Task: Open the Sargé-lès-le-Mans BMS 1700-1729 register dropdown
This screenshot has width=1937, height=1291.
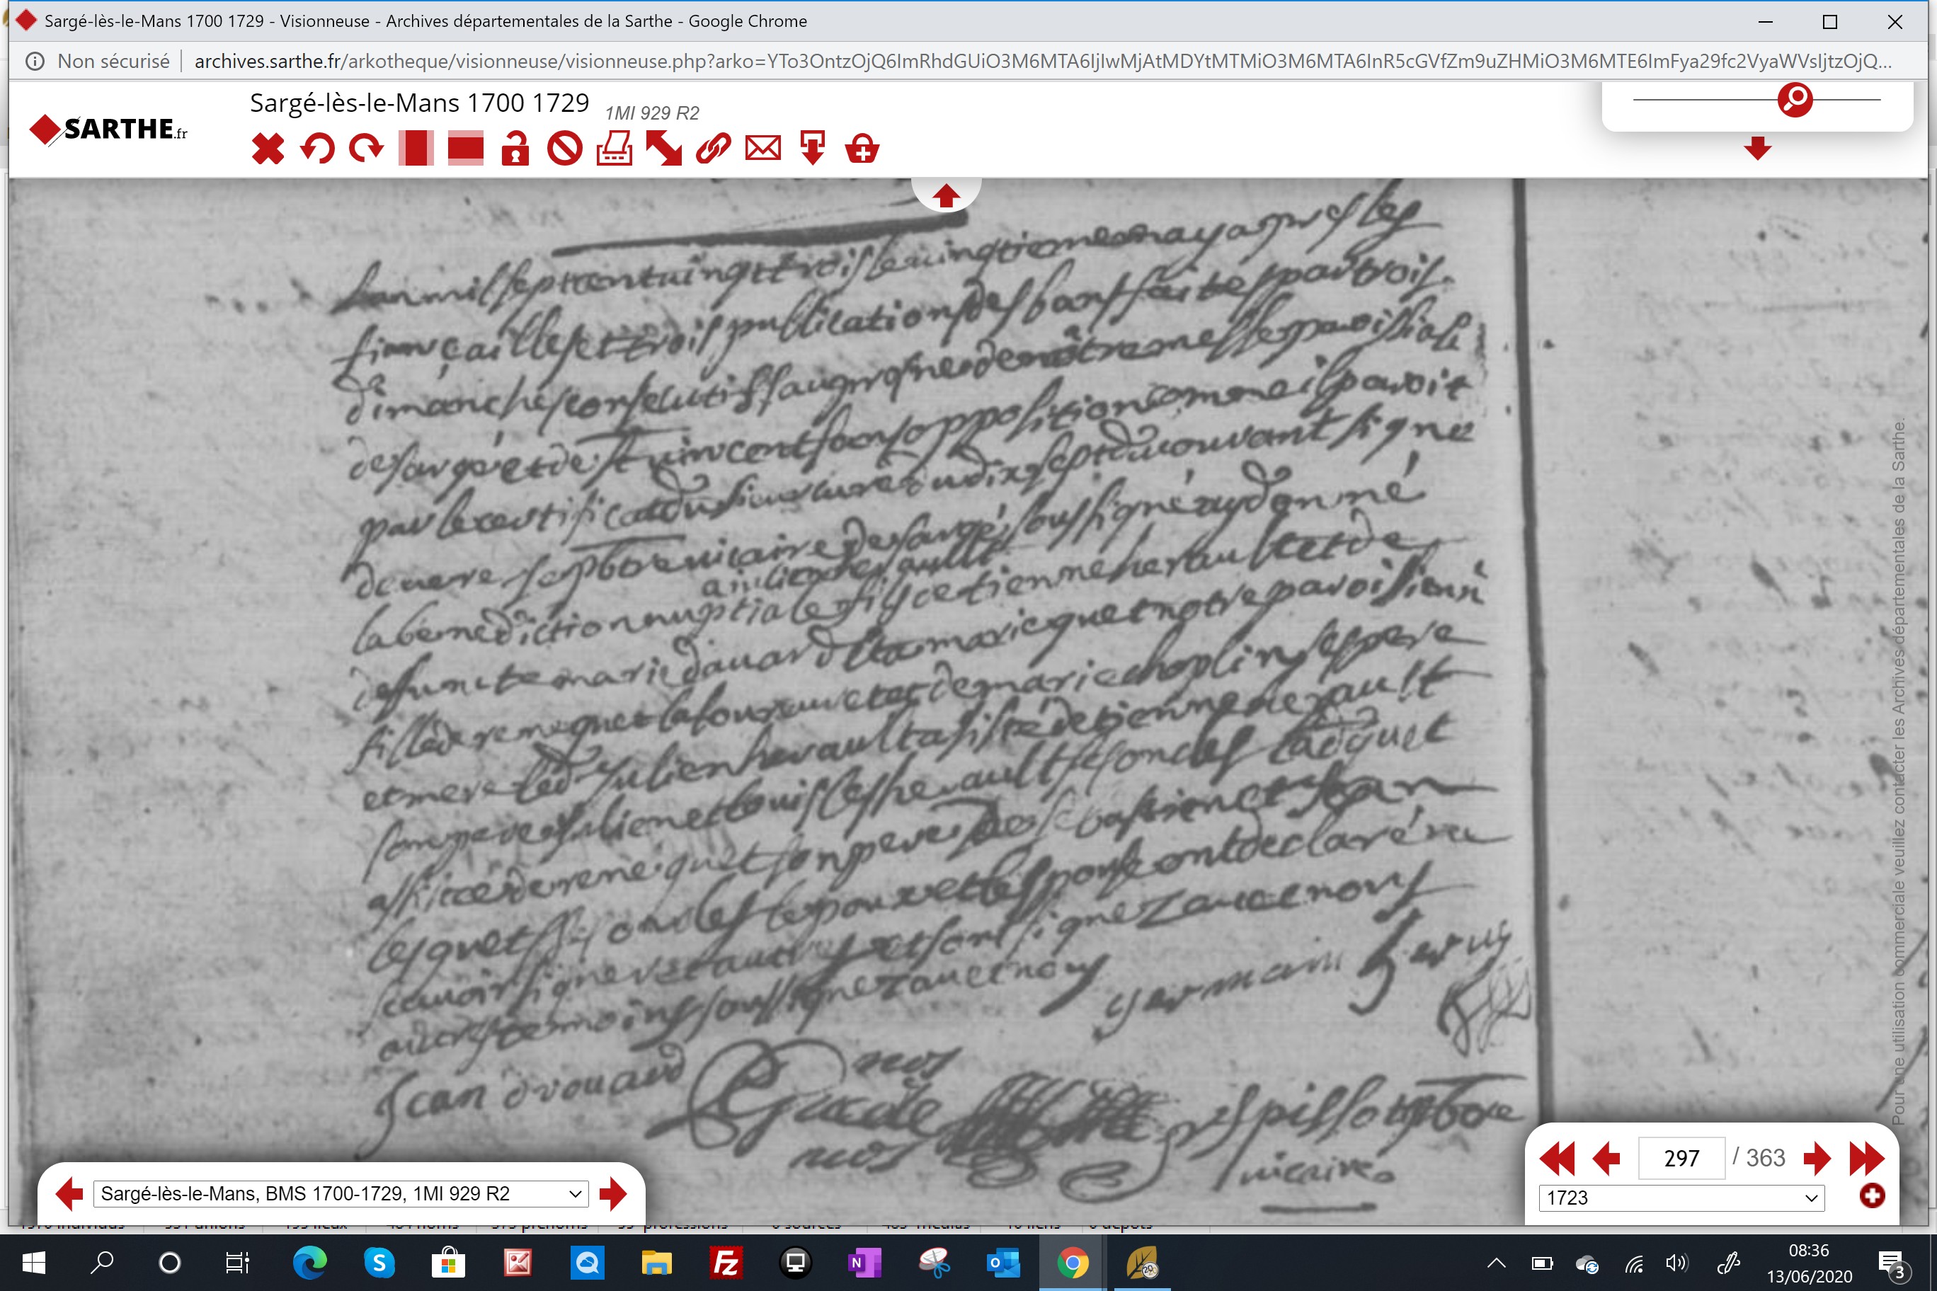Action: 341,1194
